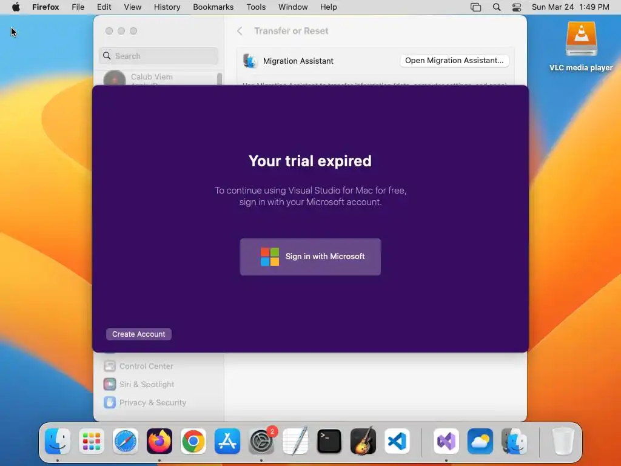Viewport: 621px width, 466px height.
Task: Click the close button of System Settings window
Action: pyautogui.click(x=109, y=31)
